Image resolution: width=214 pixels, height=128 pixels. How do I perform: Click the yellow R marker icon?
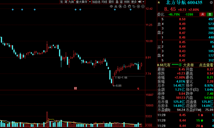coord(159,2)
